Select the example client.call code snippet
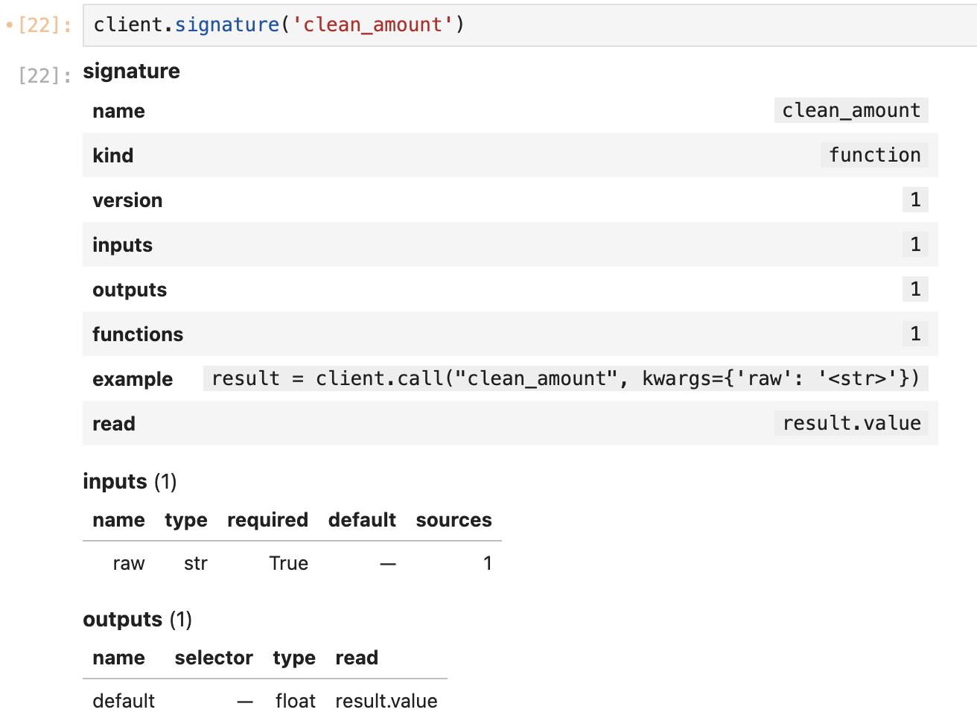 pos(566,378)
